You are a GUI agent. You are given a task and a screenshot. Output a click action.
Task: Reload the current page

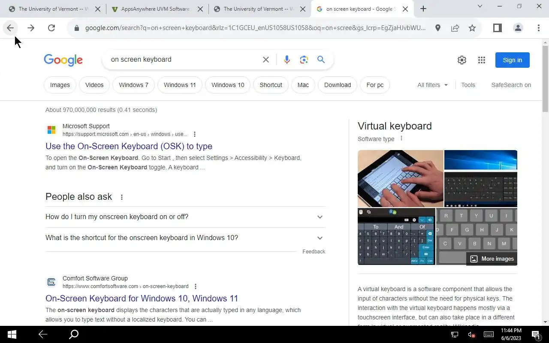click(51, 28)
